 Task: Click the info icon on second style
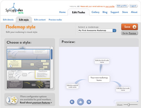point(10,66)
